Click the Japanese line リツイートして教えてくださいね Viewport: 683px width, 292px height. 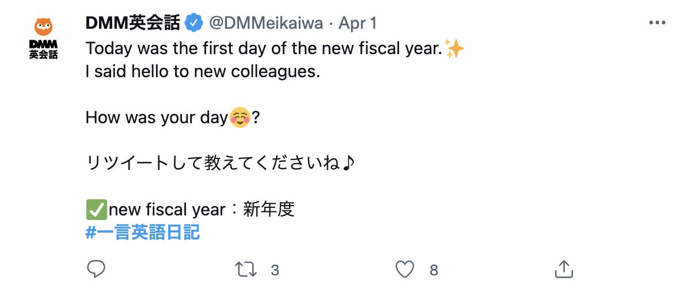pos(220,164)
